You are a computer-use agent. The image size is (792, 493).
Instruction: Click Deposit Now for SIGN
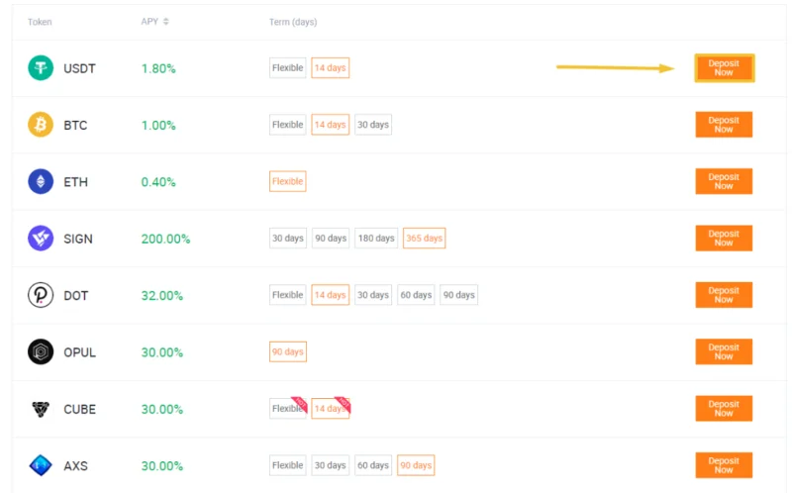[724, 238]
